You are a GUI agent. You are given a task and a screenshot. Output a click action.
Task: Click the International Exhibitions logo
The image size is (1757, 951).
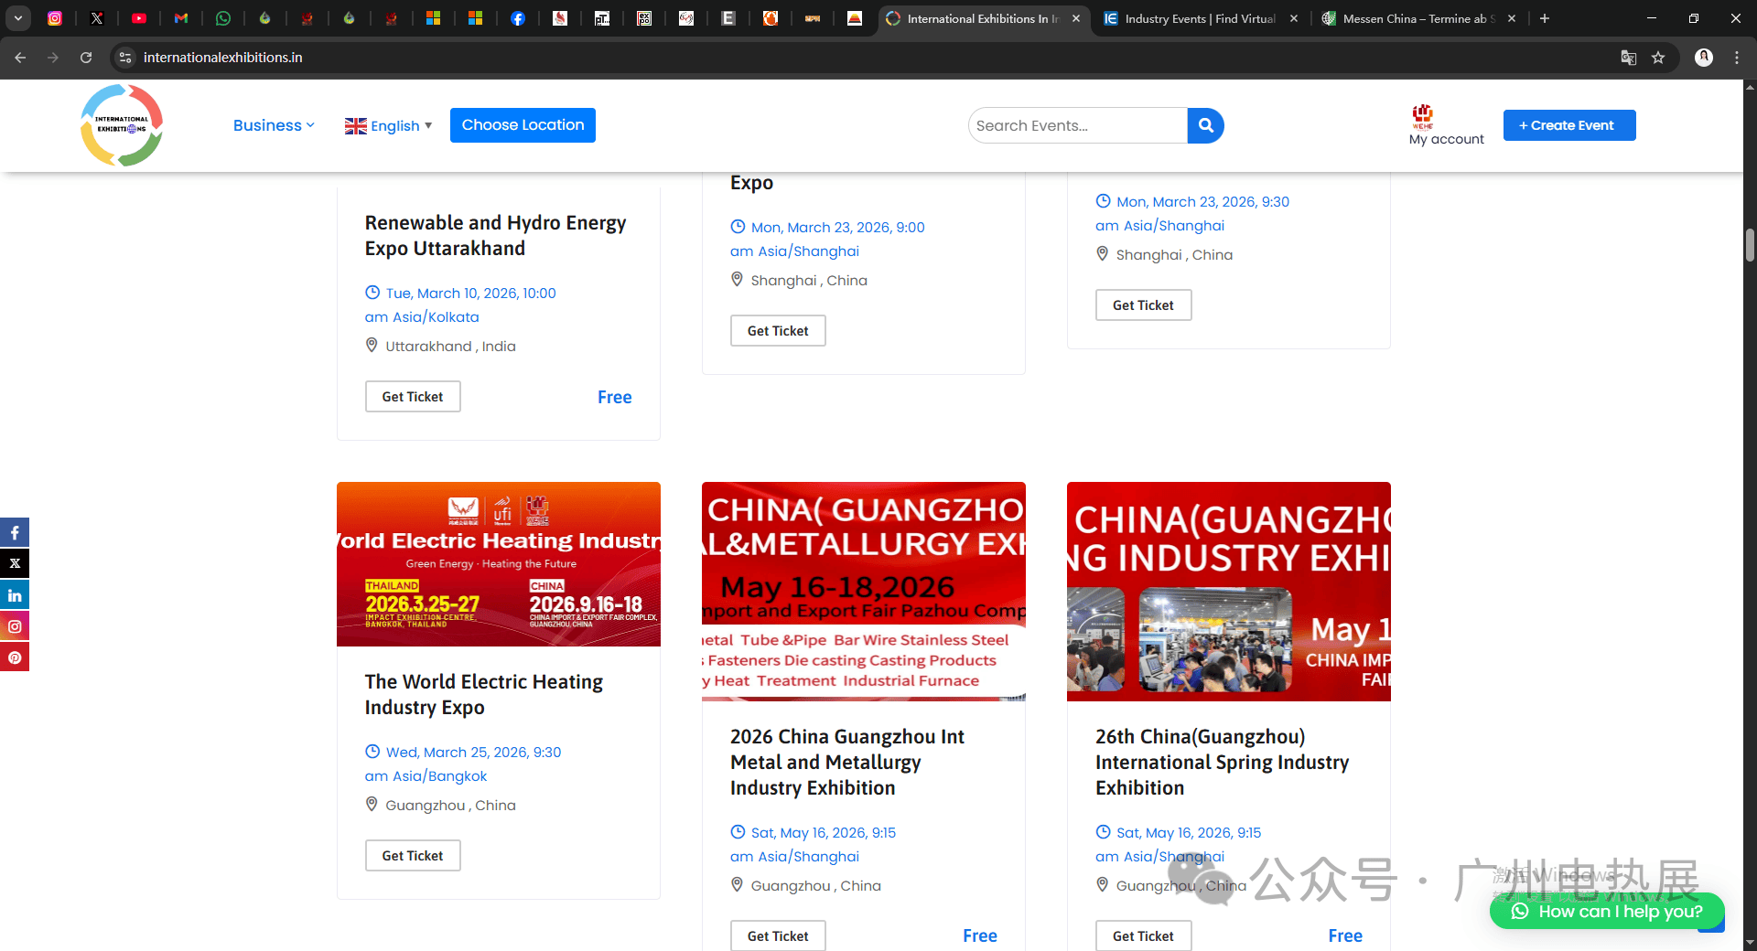point(122,125)
